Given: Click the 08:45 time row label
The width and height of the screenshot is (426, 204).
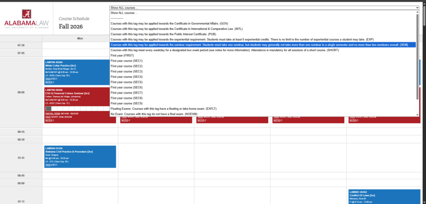Looking at the screenshot, I should [x=21, y=176].
